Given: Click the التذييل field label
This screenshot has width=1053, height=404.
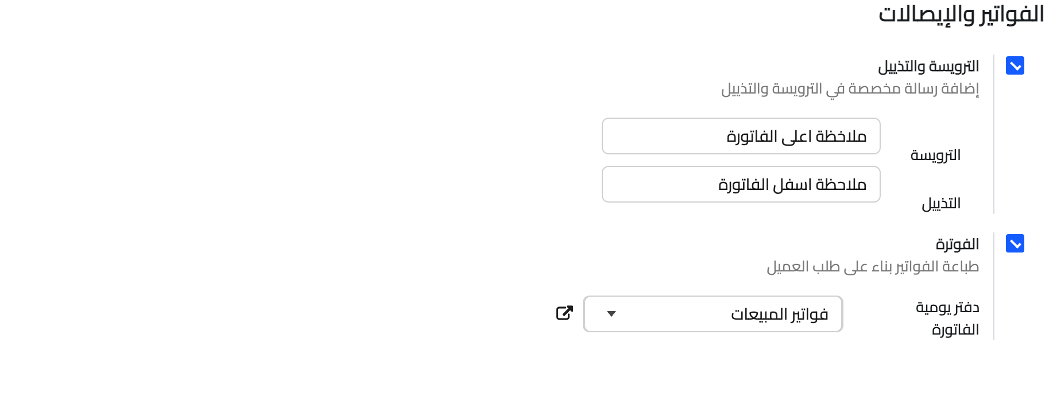Looking at the screenshot, I should point(941,204).
